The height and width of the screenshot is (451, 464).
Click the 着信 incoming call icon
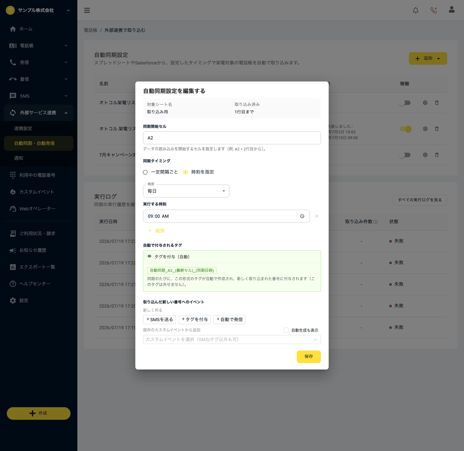13,79
